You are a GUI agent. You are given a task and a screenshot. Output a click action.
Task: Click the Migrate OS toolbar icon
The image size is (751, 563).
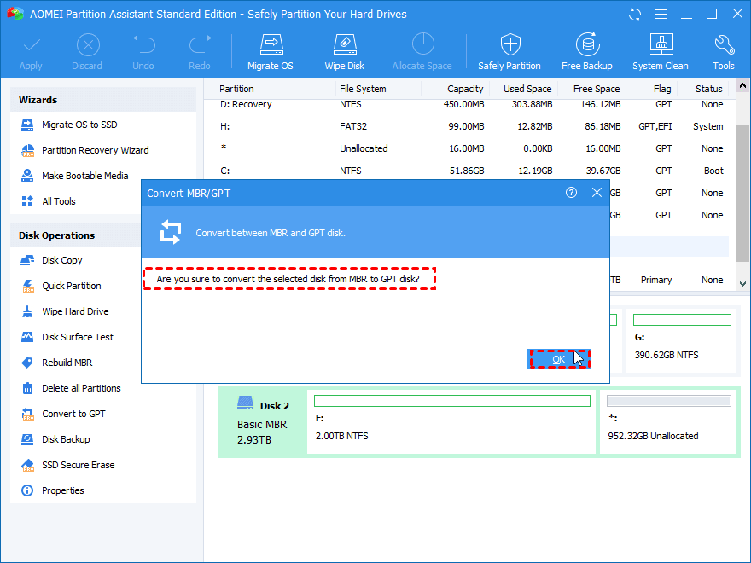270,51
